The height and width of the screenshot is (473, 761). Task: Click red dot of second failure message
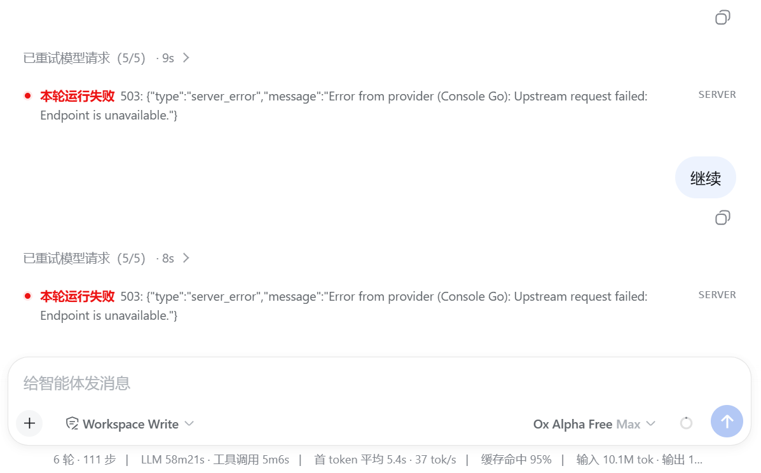click(28, 296)
